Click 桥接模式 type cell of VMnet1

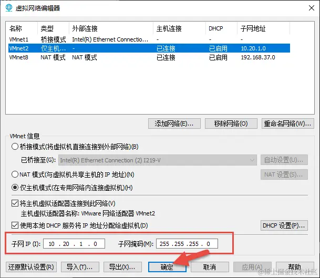click(x=53, y=39)
